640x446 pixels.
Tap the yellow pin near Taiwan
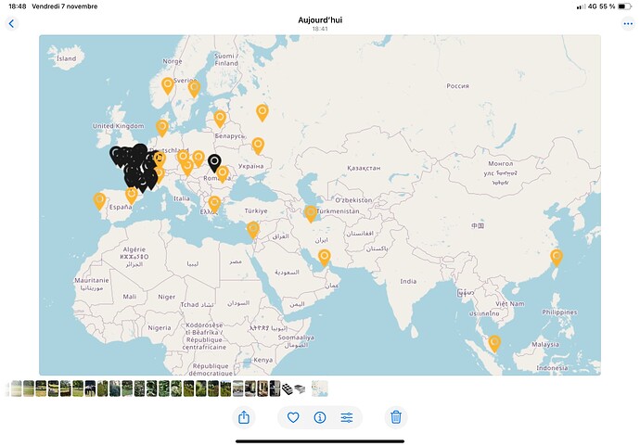pyautogui.click(x=557, y=257)
